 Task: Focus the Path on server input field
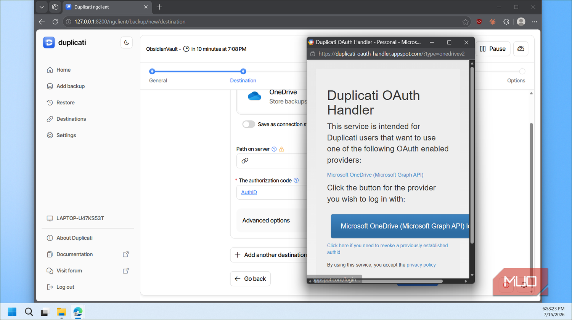[272, 161]
